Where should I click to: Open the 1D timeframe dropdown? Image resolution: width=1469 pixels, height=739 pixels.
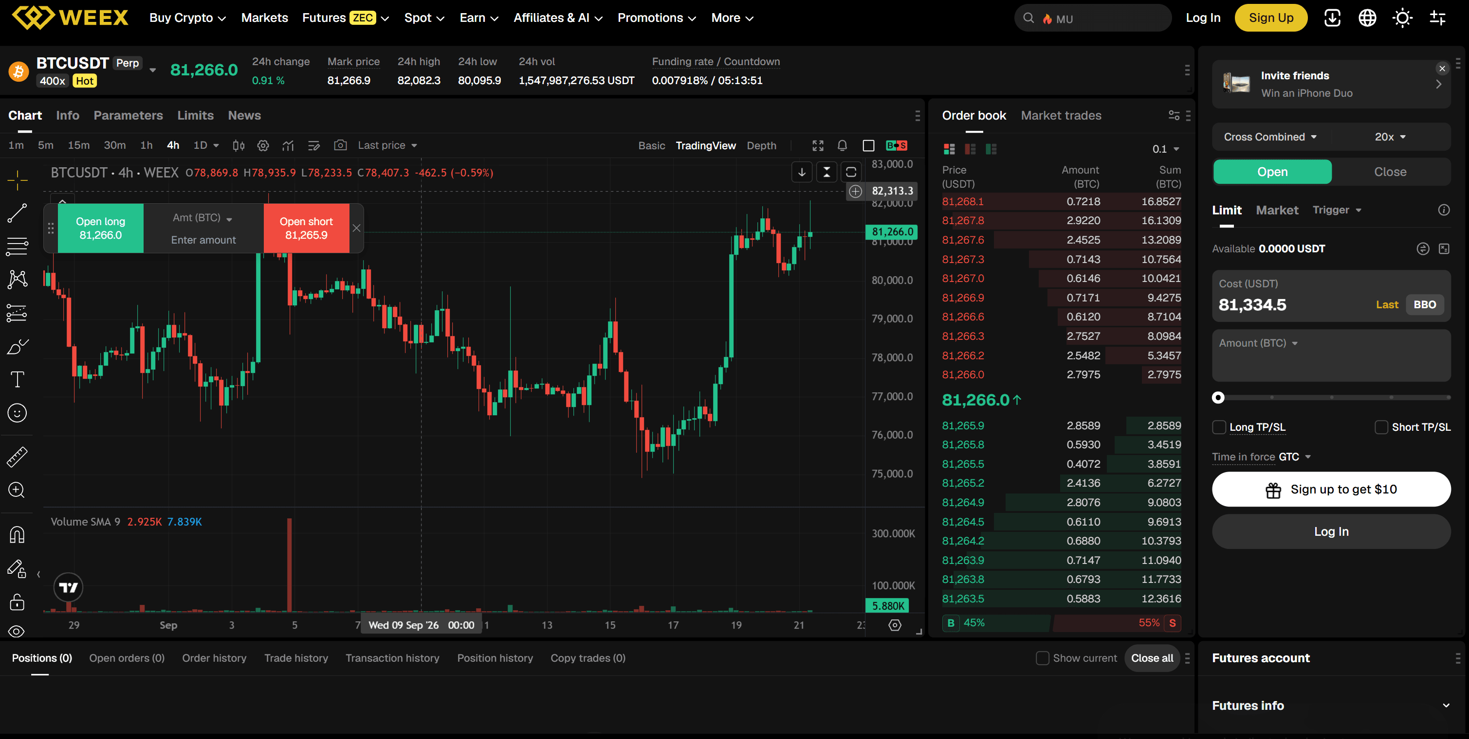coord(206,146)
